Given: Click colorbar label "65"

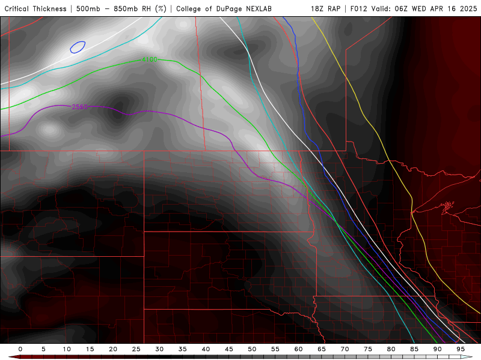Looking at the screenshot, I should 322,349.
